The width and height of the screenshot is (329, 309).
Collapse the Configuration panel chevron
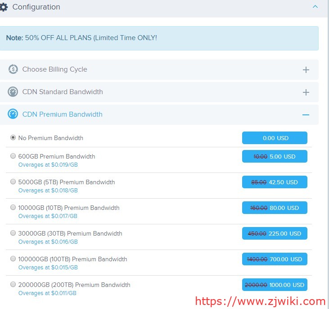coord(315,7)
